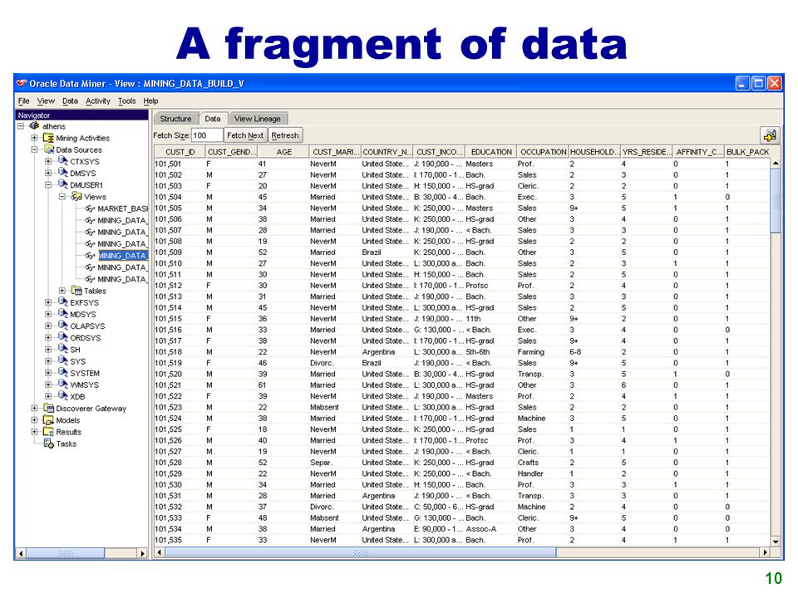Switch to the View Lineage tab
This screenshot has height=598, width=798.
pos(258,119)
